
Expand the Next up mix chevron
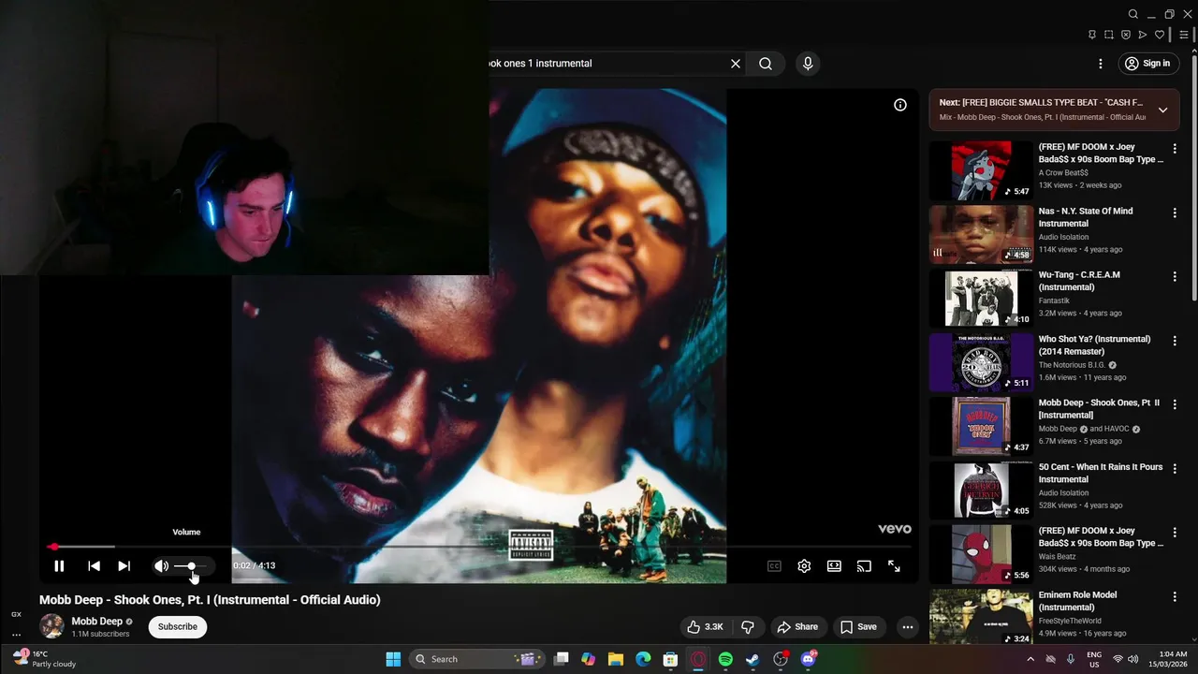tap(1162, 110)
